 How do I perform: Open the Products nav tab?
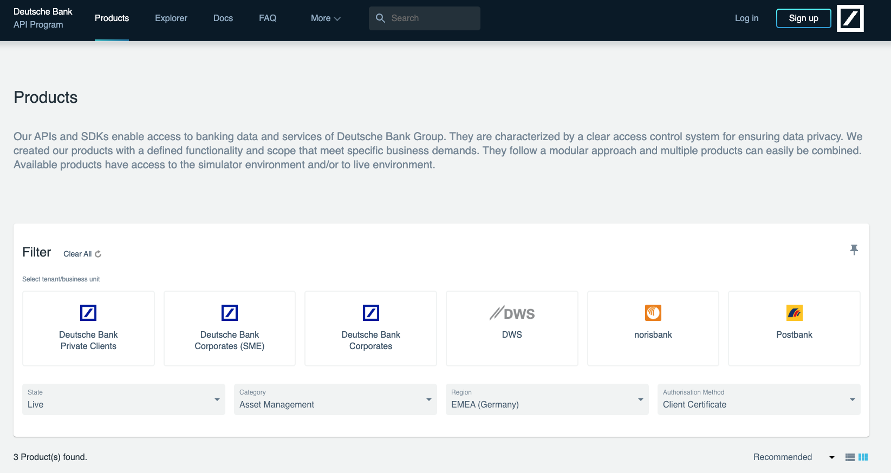point(112,18)
